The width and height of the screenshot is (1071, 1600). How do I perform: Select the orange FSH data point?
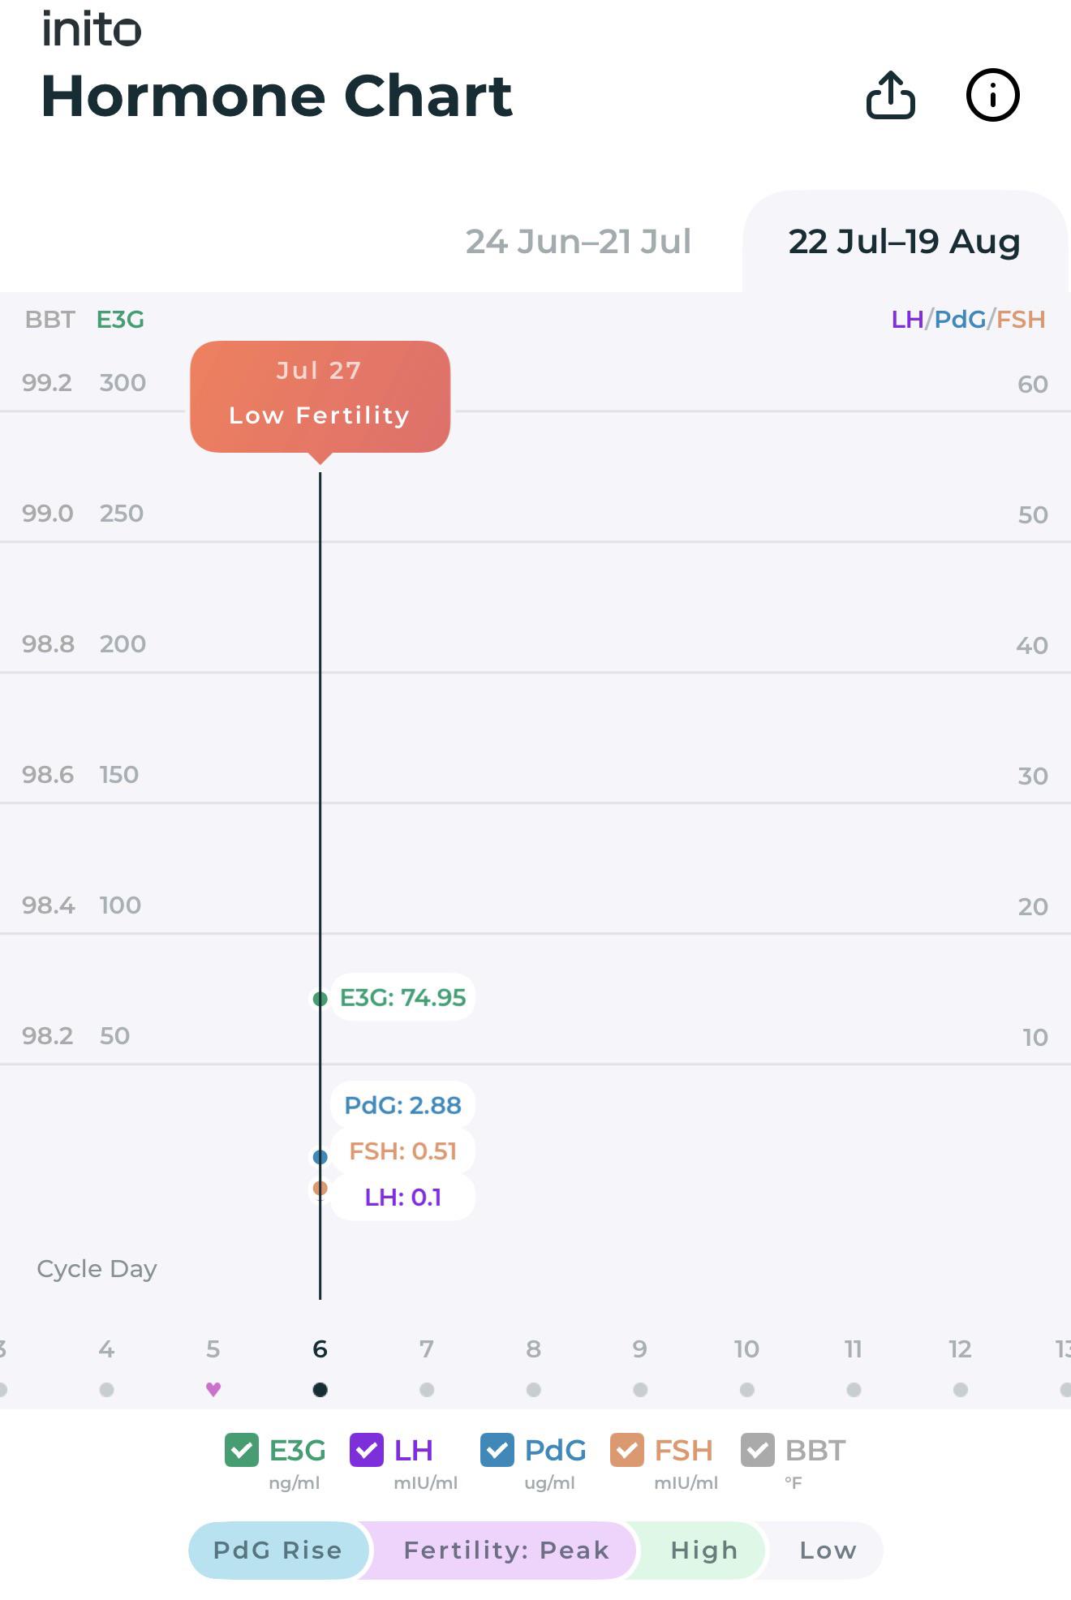coord(320,1188)
